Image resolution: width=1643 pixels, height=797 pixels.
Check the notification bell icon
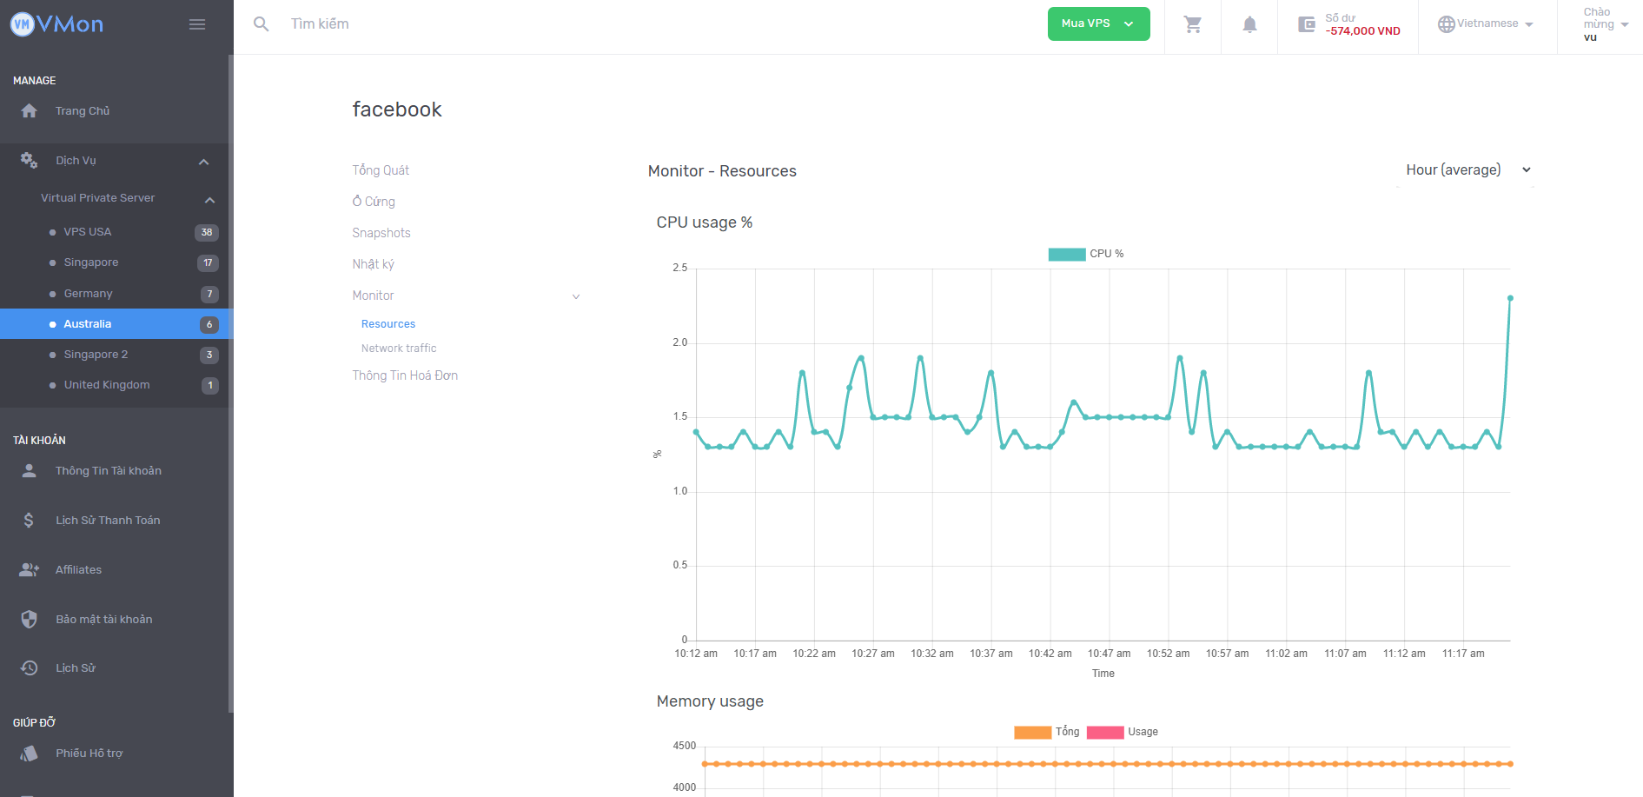point(1249,24)
